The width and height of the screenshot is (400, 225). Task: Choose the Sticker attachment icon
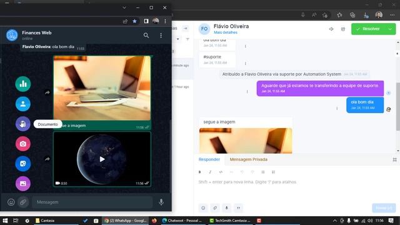pos(23,164)
